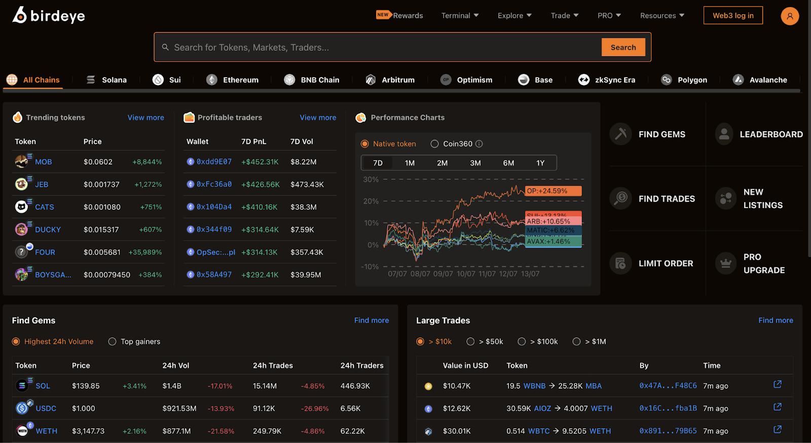Expand the Explore dropdown menu
Screen dimensions: 811x443
point(514,16)
